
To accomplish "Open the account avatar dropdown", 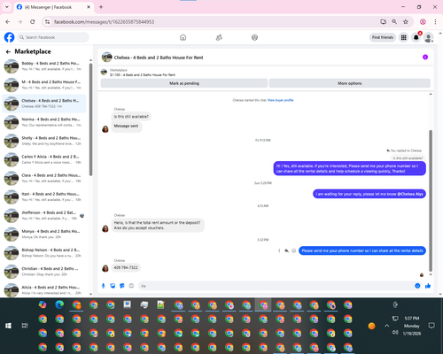I will point(429,37).
